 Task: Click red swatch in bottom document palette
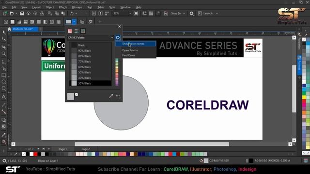(35, 154)
